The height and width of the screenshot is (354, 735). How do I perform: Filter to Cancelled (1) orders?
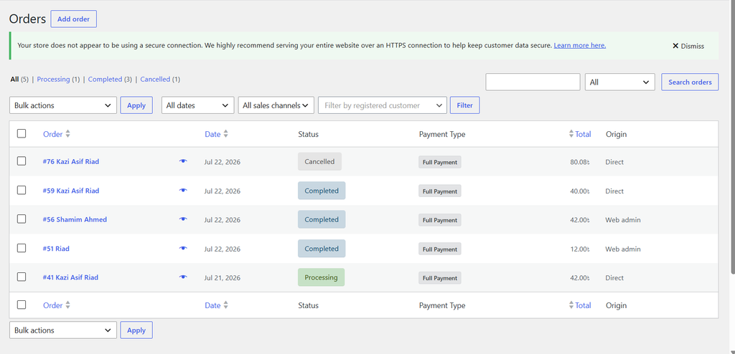click(x=160, y=80)
